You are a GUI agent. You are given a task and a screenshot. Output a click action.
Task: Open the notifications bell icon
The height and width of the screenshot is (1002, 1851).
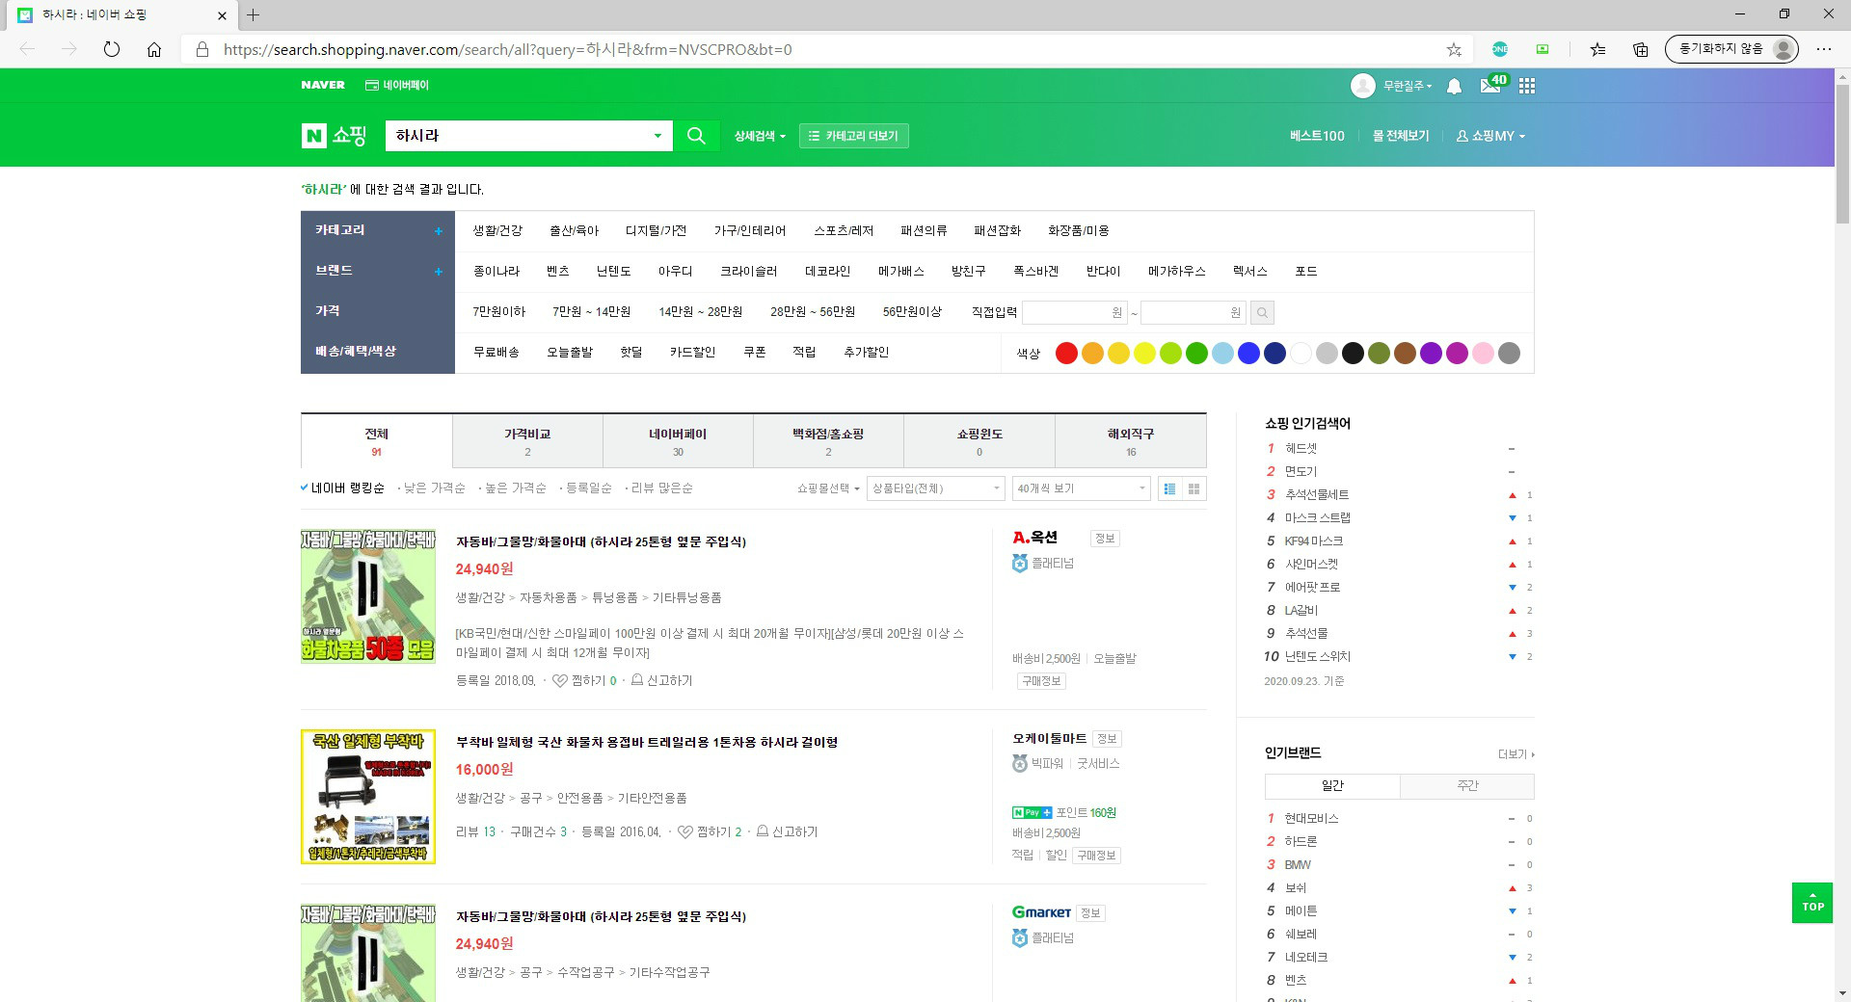click(x=1455, y=86)
